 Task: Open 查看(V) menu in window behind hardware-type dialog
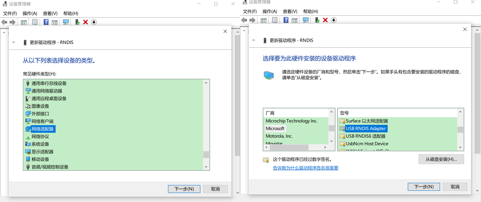click(50, 13)
